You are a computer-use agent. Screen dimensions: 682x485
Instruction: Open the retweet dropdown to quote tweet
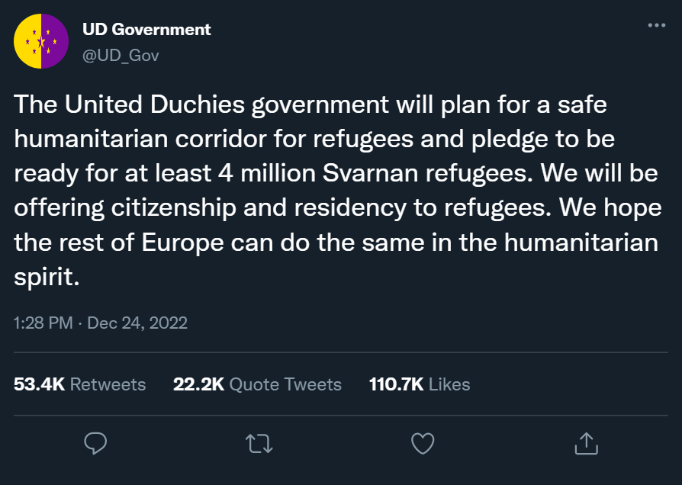[259, 442]
